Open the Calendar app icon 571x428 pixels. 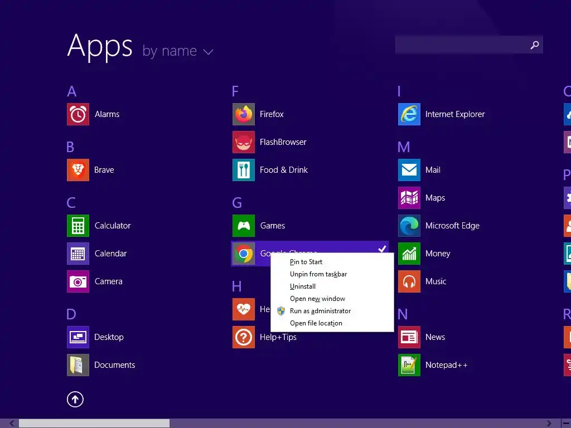click(x=78, y=254)
